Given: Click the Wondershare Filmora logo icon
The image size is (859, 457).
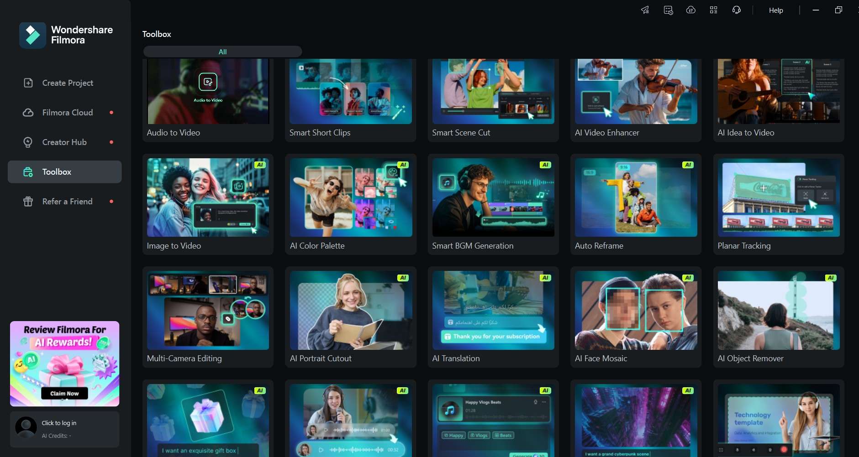Looking at the screenshot, I should click(32, 35).
